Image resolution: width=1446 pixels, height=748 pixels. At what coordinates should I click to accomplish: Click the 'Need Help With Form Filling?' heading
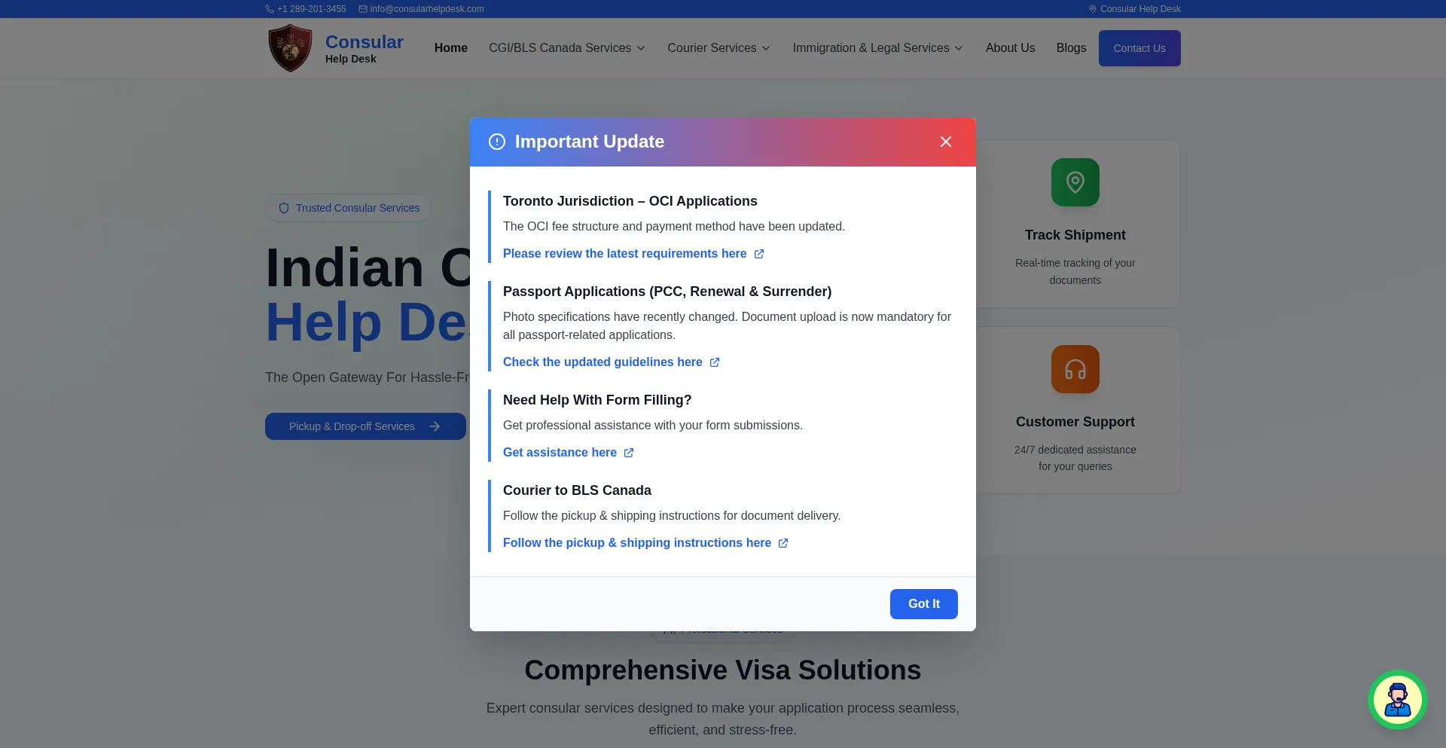[x=597, y=400]
